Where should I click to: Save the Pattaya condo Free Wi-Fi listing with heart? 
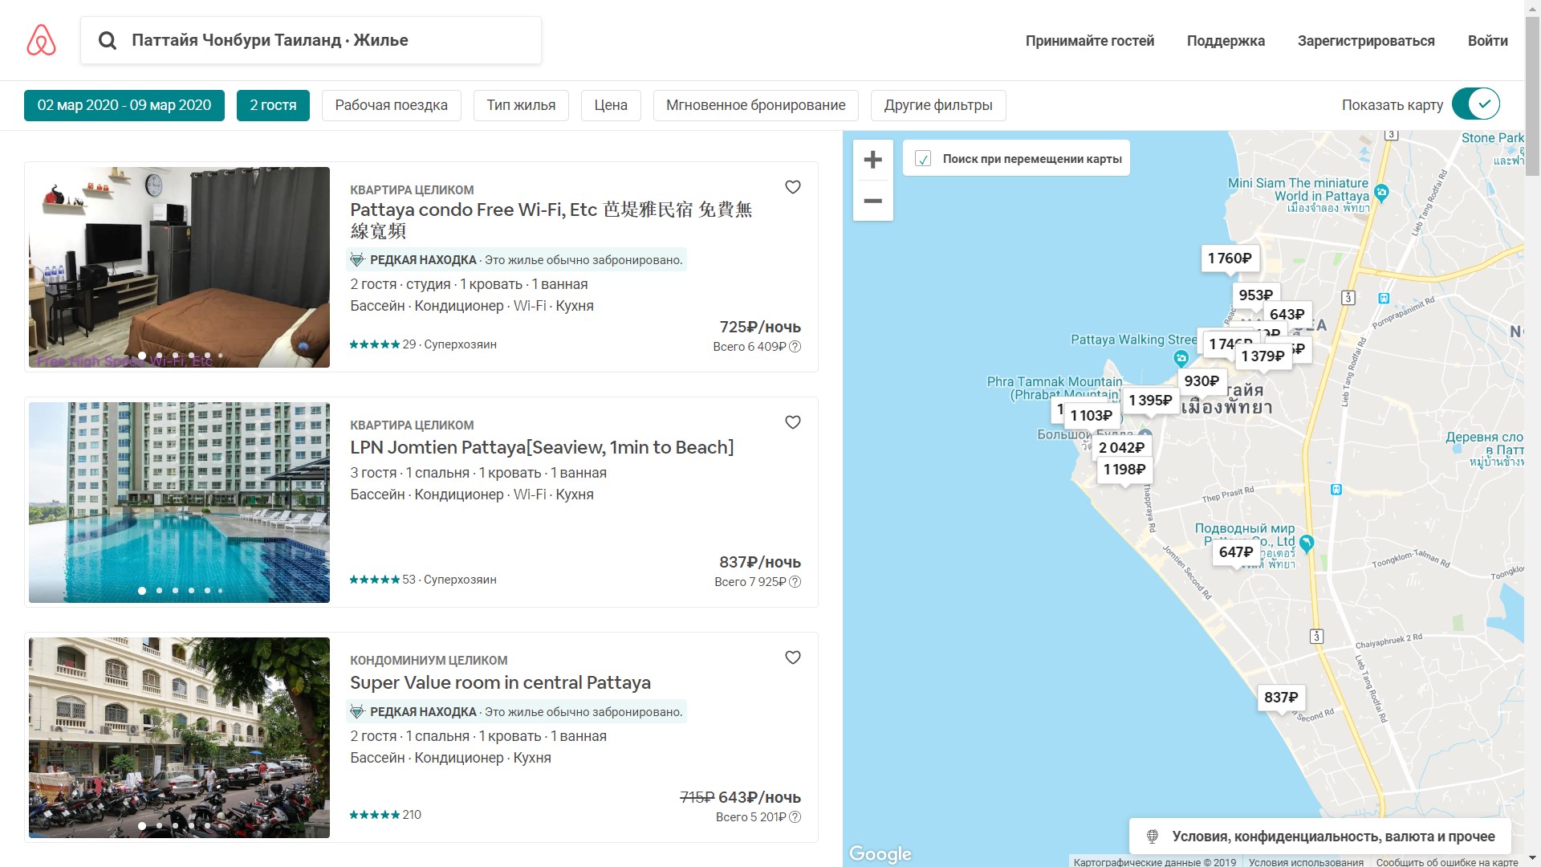[x=793, y=187]
